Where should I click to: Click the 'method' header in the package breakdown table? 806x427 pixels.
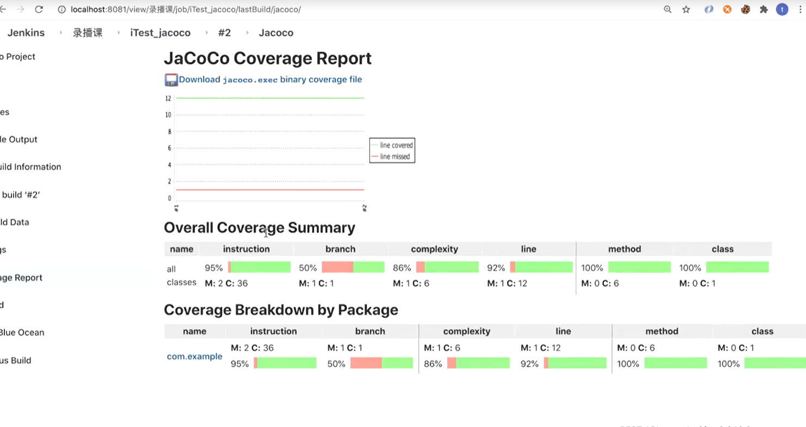tap(662, 331)
